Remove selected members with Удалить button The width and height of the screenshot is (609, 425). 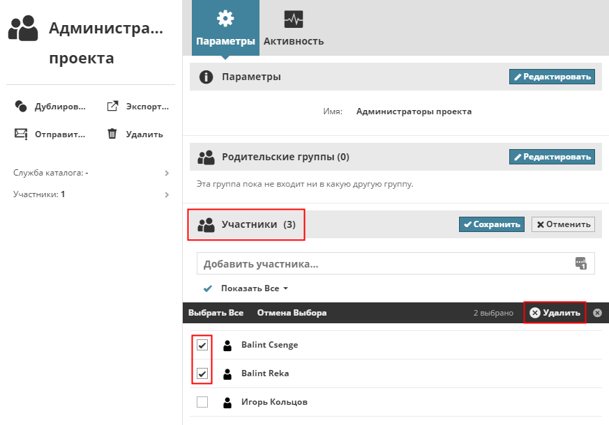555,313
